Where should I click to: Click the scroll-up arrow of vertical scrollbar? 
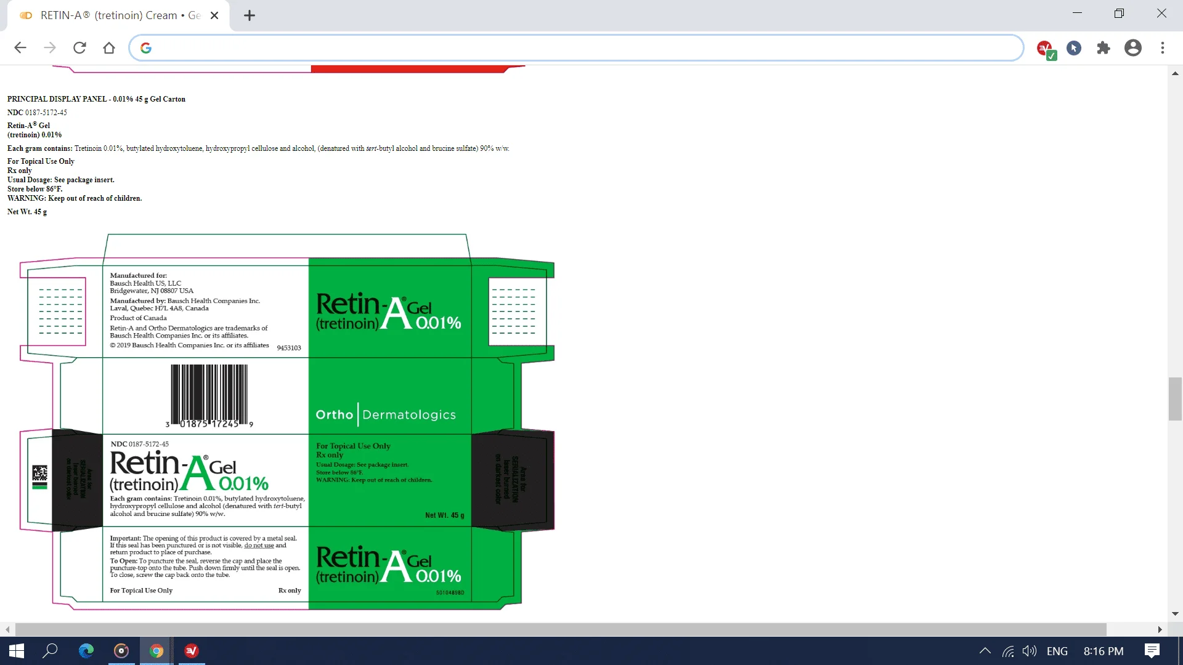(x=1175, y=73)
